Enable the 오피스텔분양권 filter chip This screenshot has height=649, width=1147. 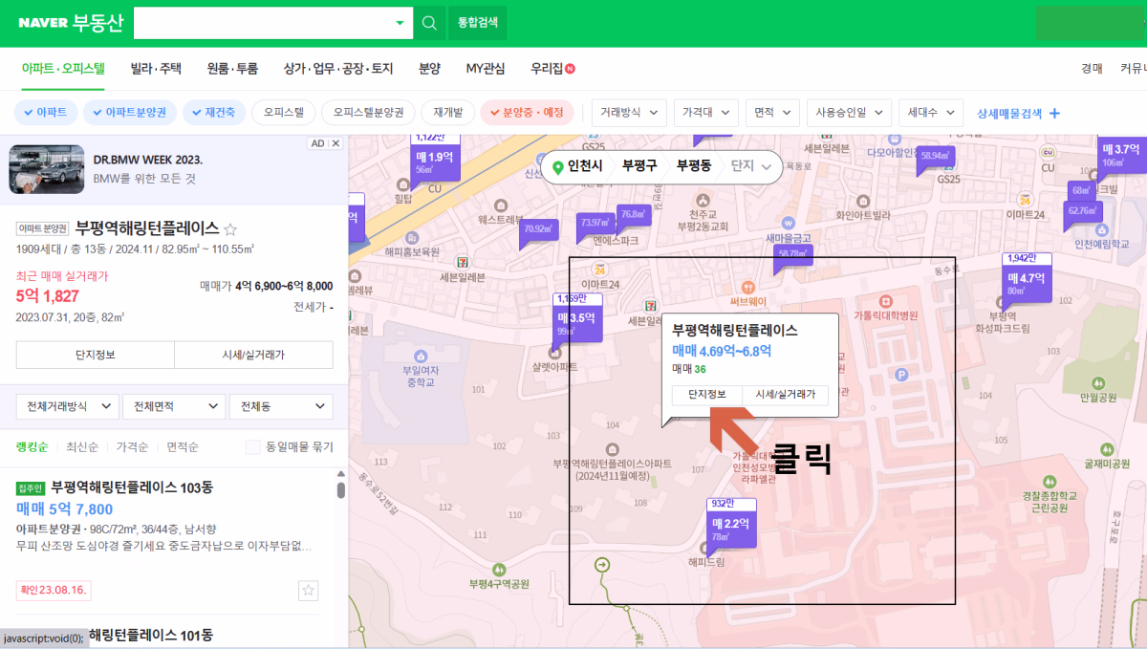pyautogui.click(x=368, y=113)
